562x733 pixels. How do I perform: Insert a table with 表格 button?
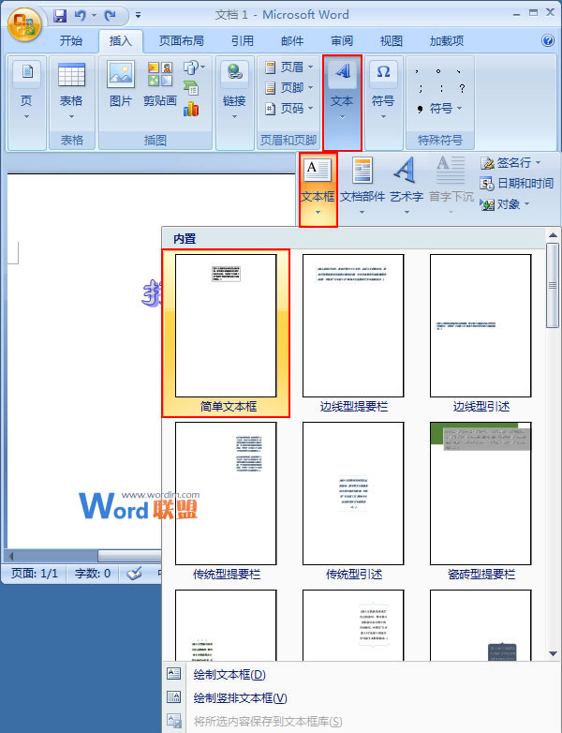click(71, 91)
